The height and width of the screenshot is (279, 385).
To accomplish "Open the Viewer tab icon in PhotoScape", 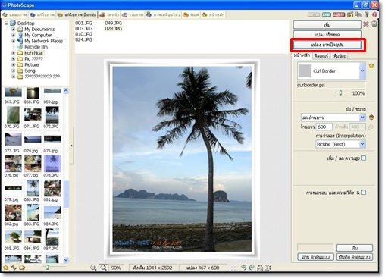I will pos(14,15).
